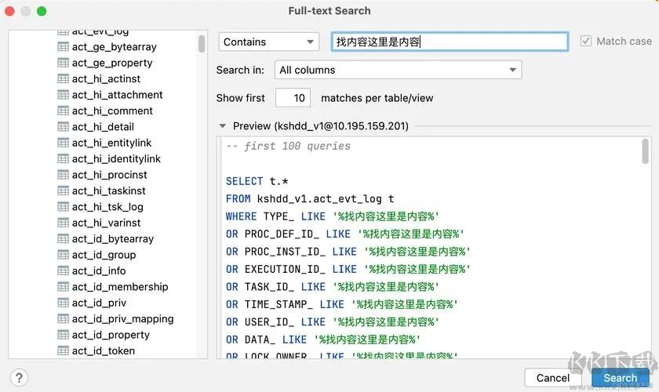Click table icon beside act_id_group

[63, 255]
